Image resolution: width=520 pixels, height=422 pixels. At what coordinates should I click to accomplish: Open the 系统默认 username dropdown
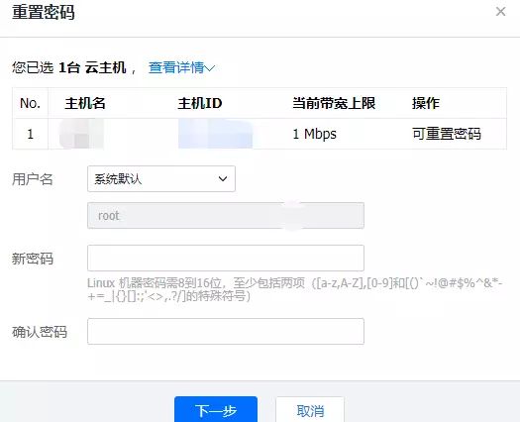[161, 179]
